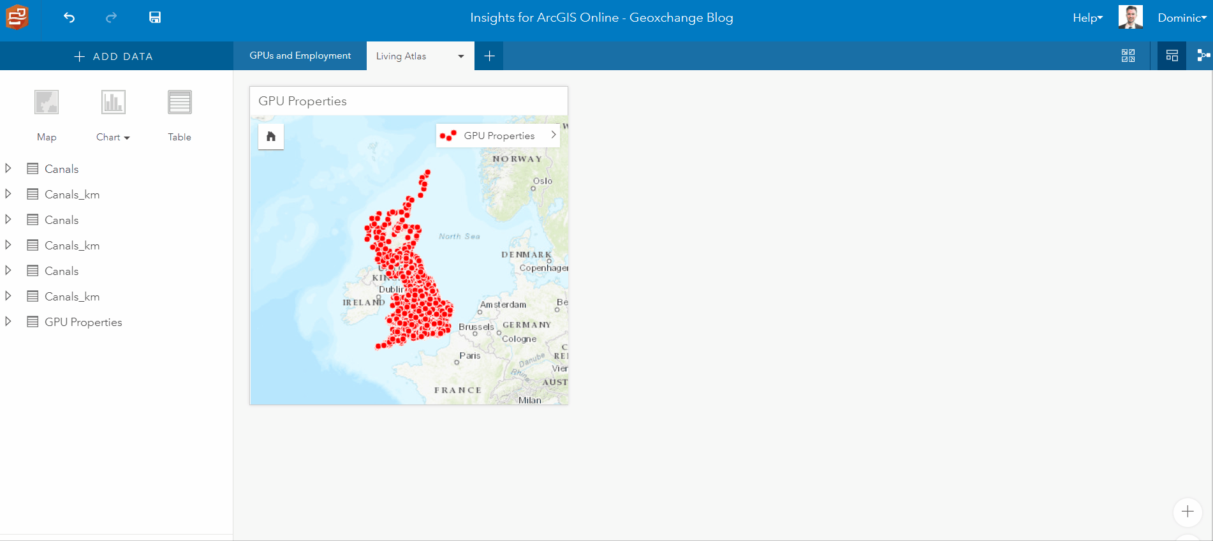Screen dimensions: 1213x541
Task: Expand the GPU Properties dataset
Action: 8,322
